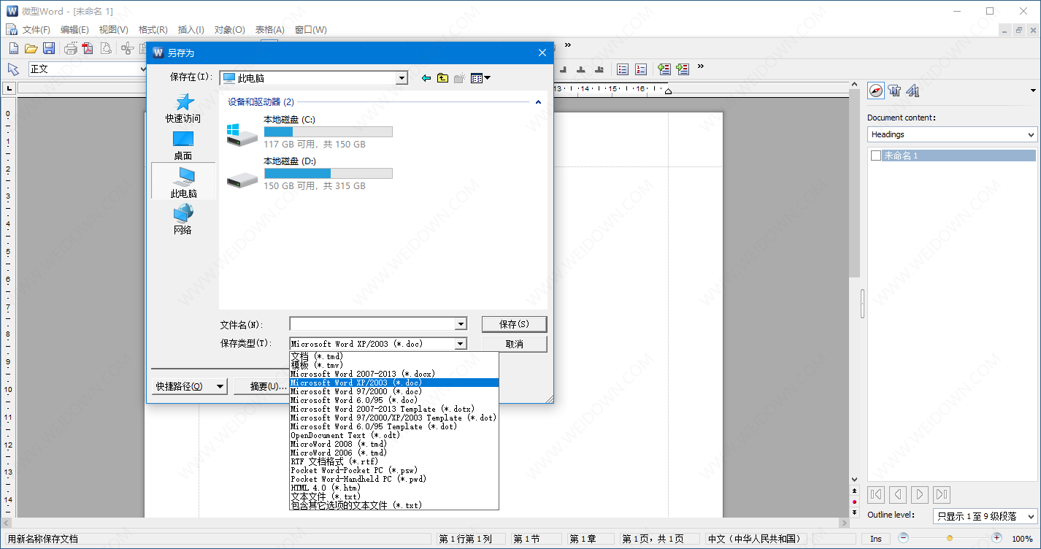The height and width of the screenshot is (549, 1041).
Task: Click the zoom in plus button
Action: point(996,538)
